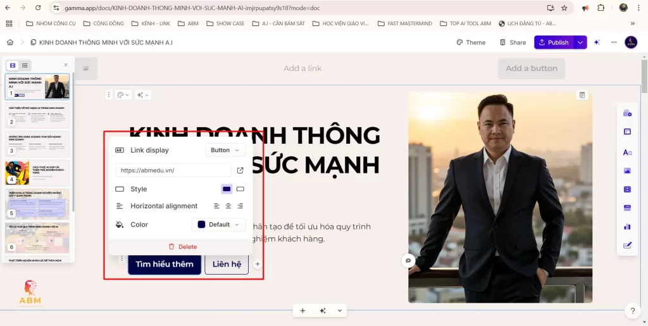Open the Theme menu
648x326 pixels.
(x=471, y=42)
